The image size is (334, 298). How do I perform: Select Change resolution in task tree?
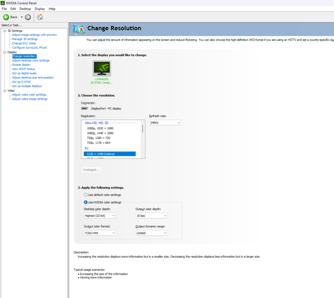tap(24, 56)
